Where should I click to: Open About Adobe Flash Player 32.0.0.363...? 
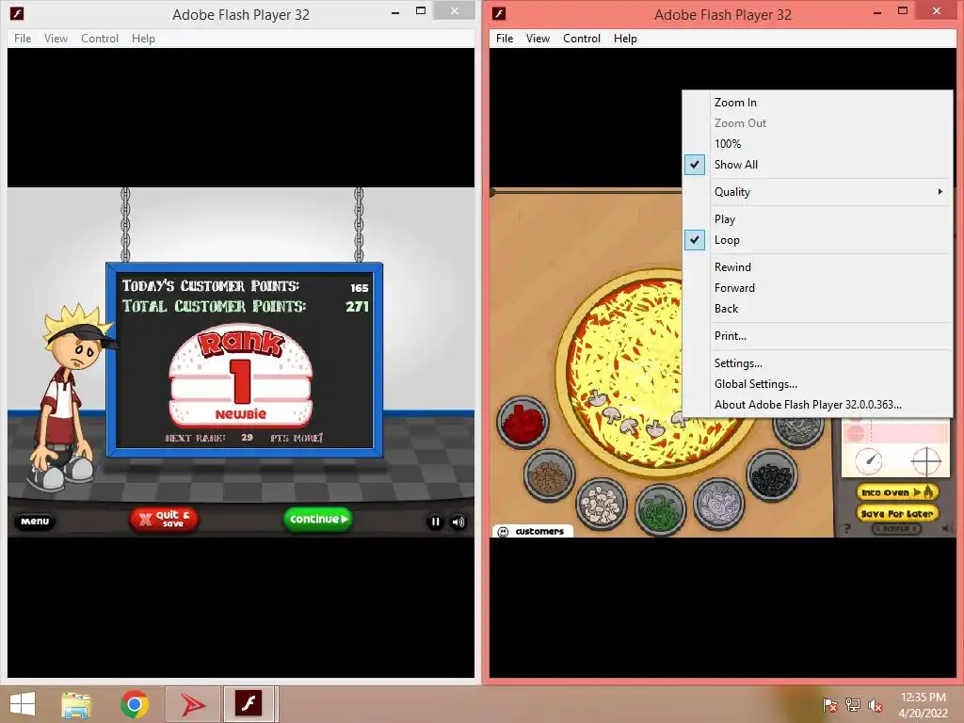point(818,405)
